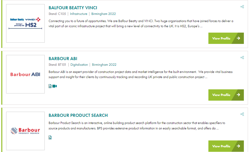Viewport: 249px width, 152px height.
Task: Open the BARBOUR ABI title link
Action: (x=63, y=59)
